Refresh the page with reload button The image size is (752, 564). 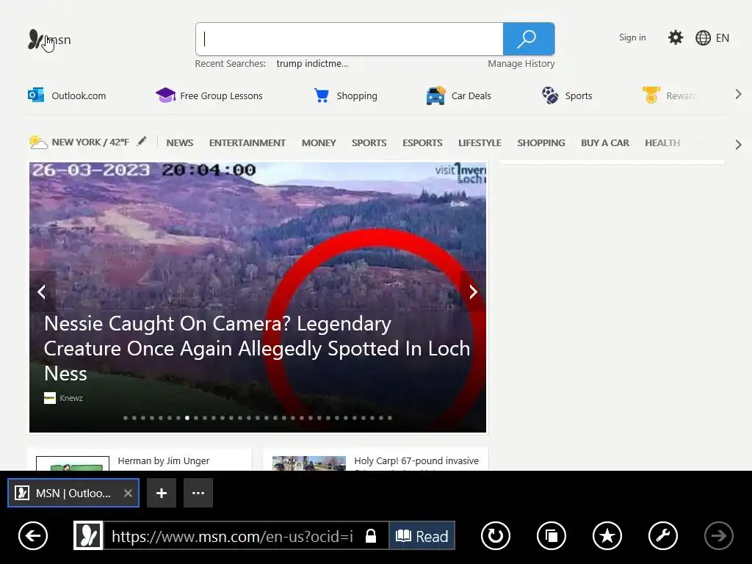point(496,535)
